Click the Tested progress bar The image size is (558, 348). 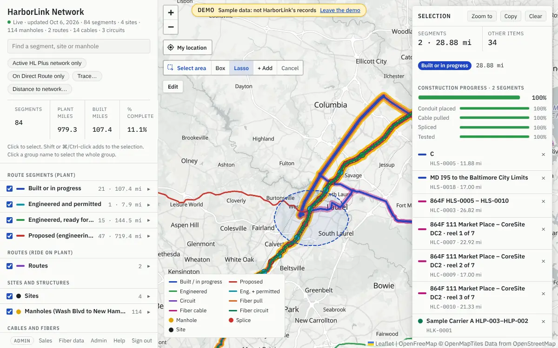494,137
